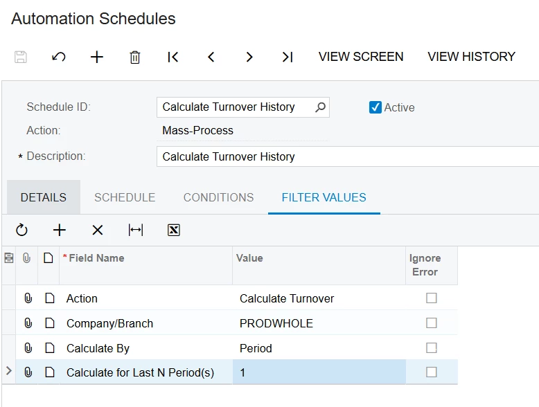The width and height of the screenshot is (539, 407).
Task: Enable Ignore Error for Calculate By row
Action: [x=432, y=348]
